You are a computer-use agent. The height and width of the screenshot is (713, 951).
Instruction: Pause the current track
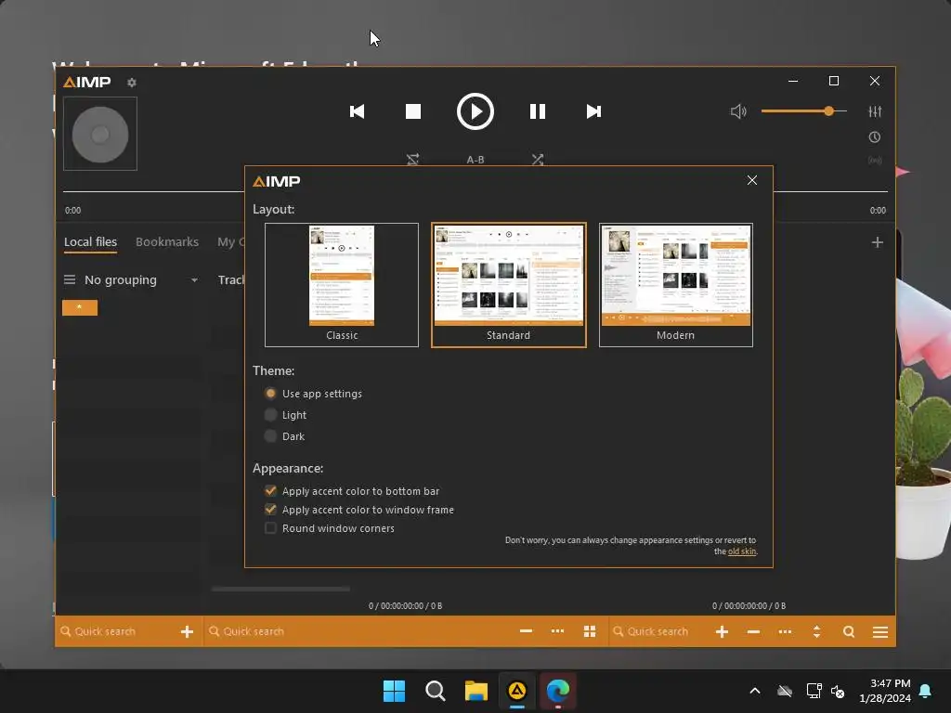(538, 111)
